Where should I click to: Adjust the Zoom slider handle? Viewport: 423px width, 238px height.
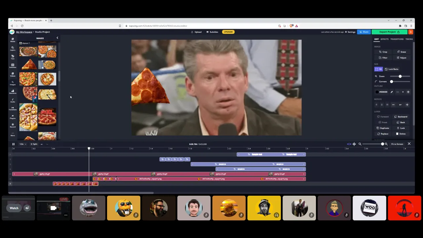[400, 76]
